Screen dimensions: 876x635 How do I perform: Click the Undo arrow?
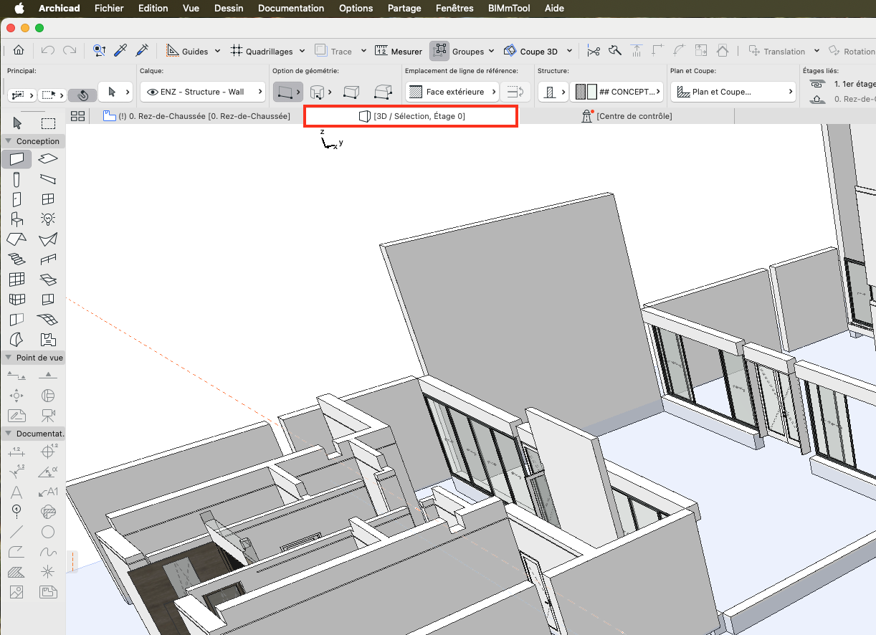pyautogui.click(x=48, y=51)
